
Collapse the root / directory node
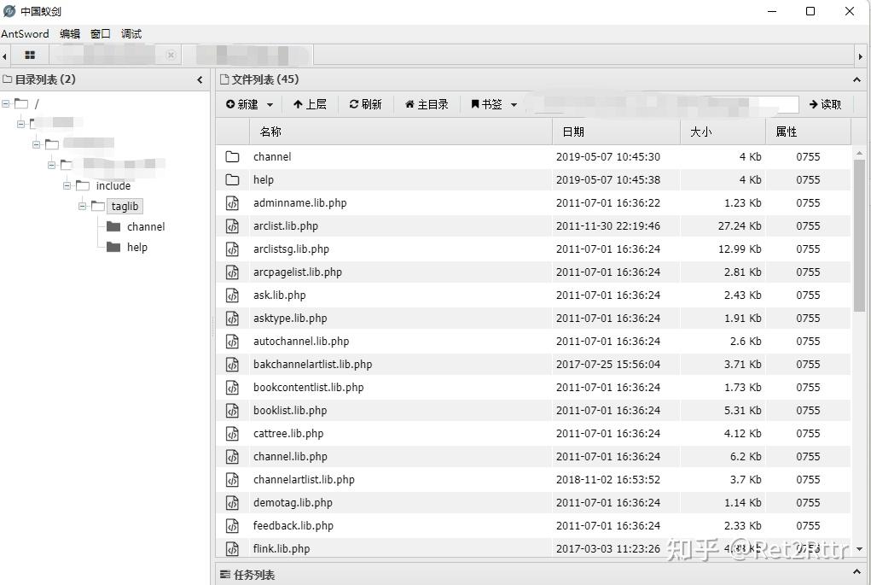6,102
